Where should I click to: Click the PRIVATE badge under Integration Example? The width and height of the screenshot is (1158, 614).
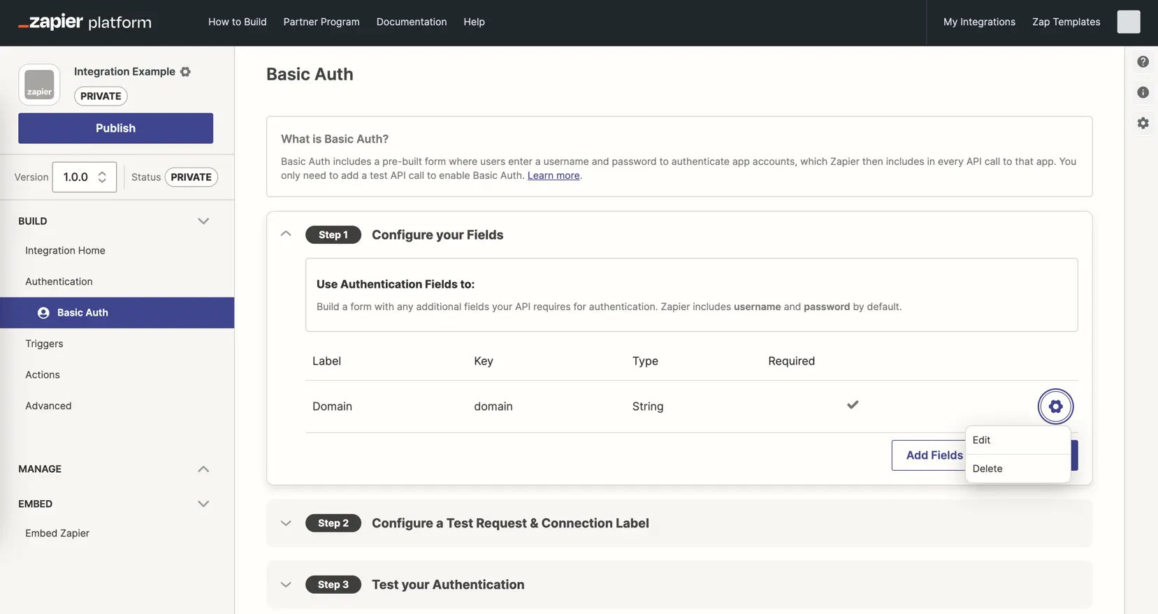click(x=101, y=96)
